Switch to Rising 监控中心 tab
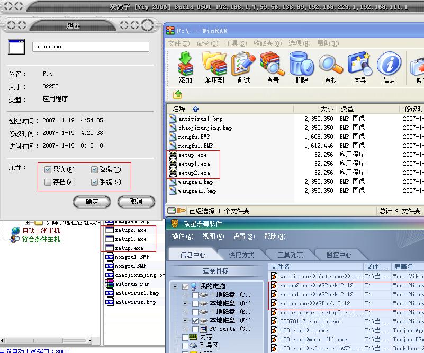The width and height of the screenshot is (424, 353). pyautogui.click(x=339, y=255)
